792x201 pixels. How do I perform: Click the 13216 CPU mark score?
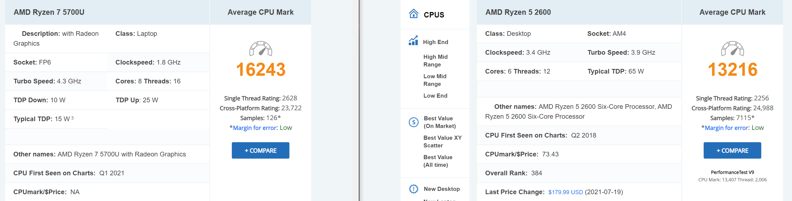point(732,69)
